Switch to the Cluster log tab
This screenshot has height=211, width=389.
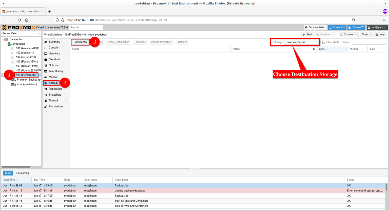click(23, 173)
